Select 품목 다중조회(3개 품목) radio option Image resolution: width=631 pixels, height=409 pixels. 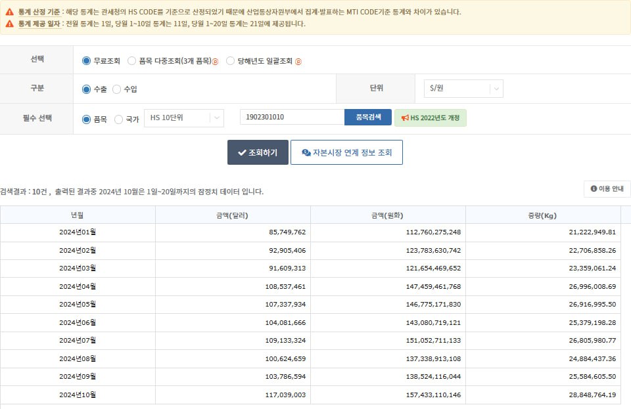pyautogui.click(x=131, y=60)
